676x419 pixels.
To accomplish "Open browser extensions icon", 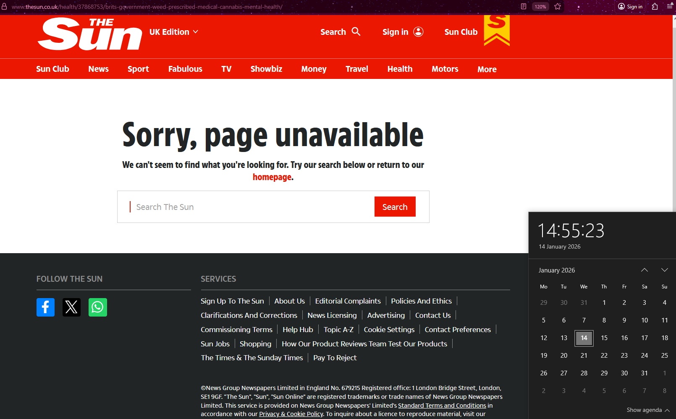I will tap(655, 6).
